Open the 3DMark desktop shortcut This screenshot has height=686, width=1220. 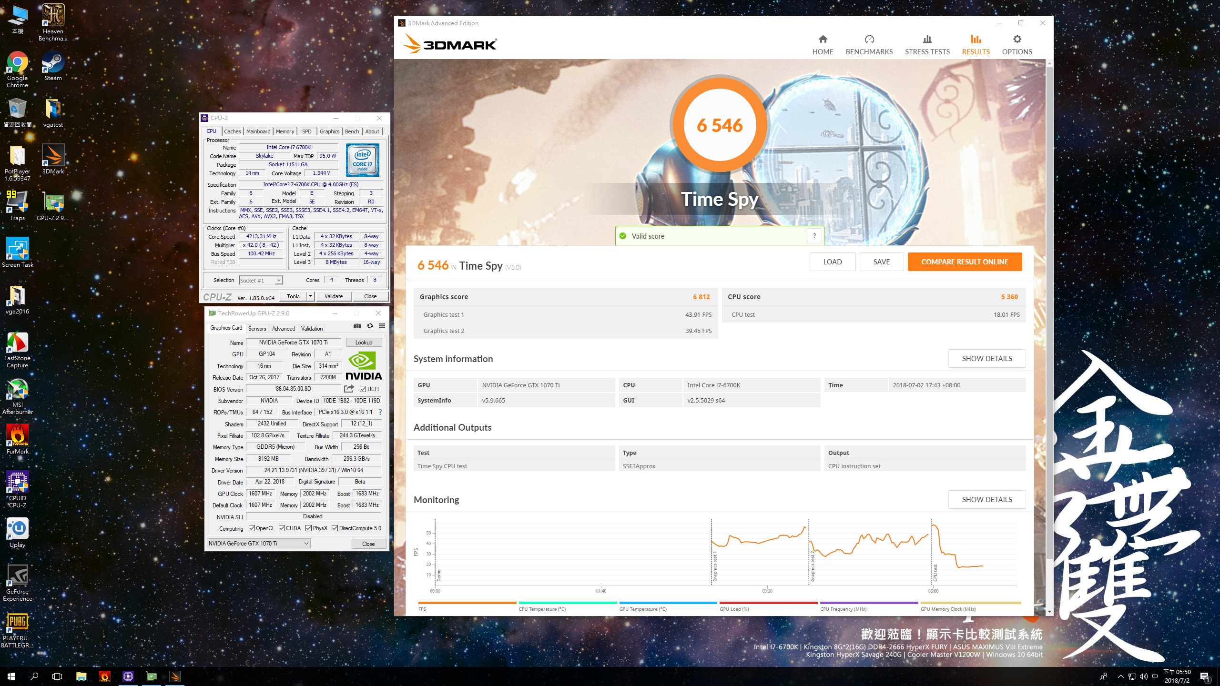coord(53,160)
